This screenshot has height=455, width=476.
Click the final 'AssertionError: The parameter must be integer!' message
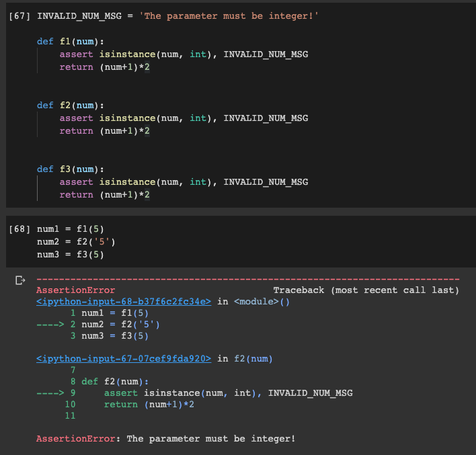point(165,439)
